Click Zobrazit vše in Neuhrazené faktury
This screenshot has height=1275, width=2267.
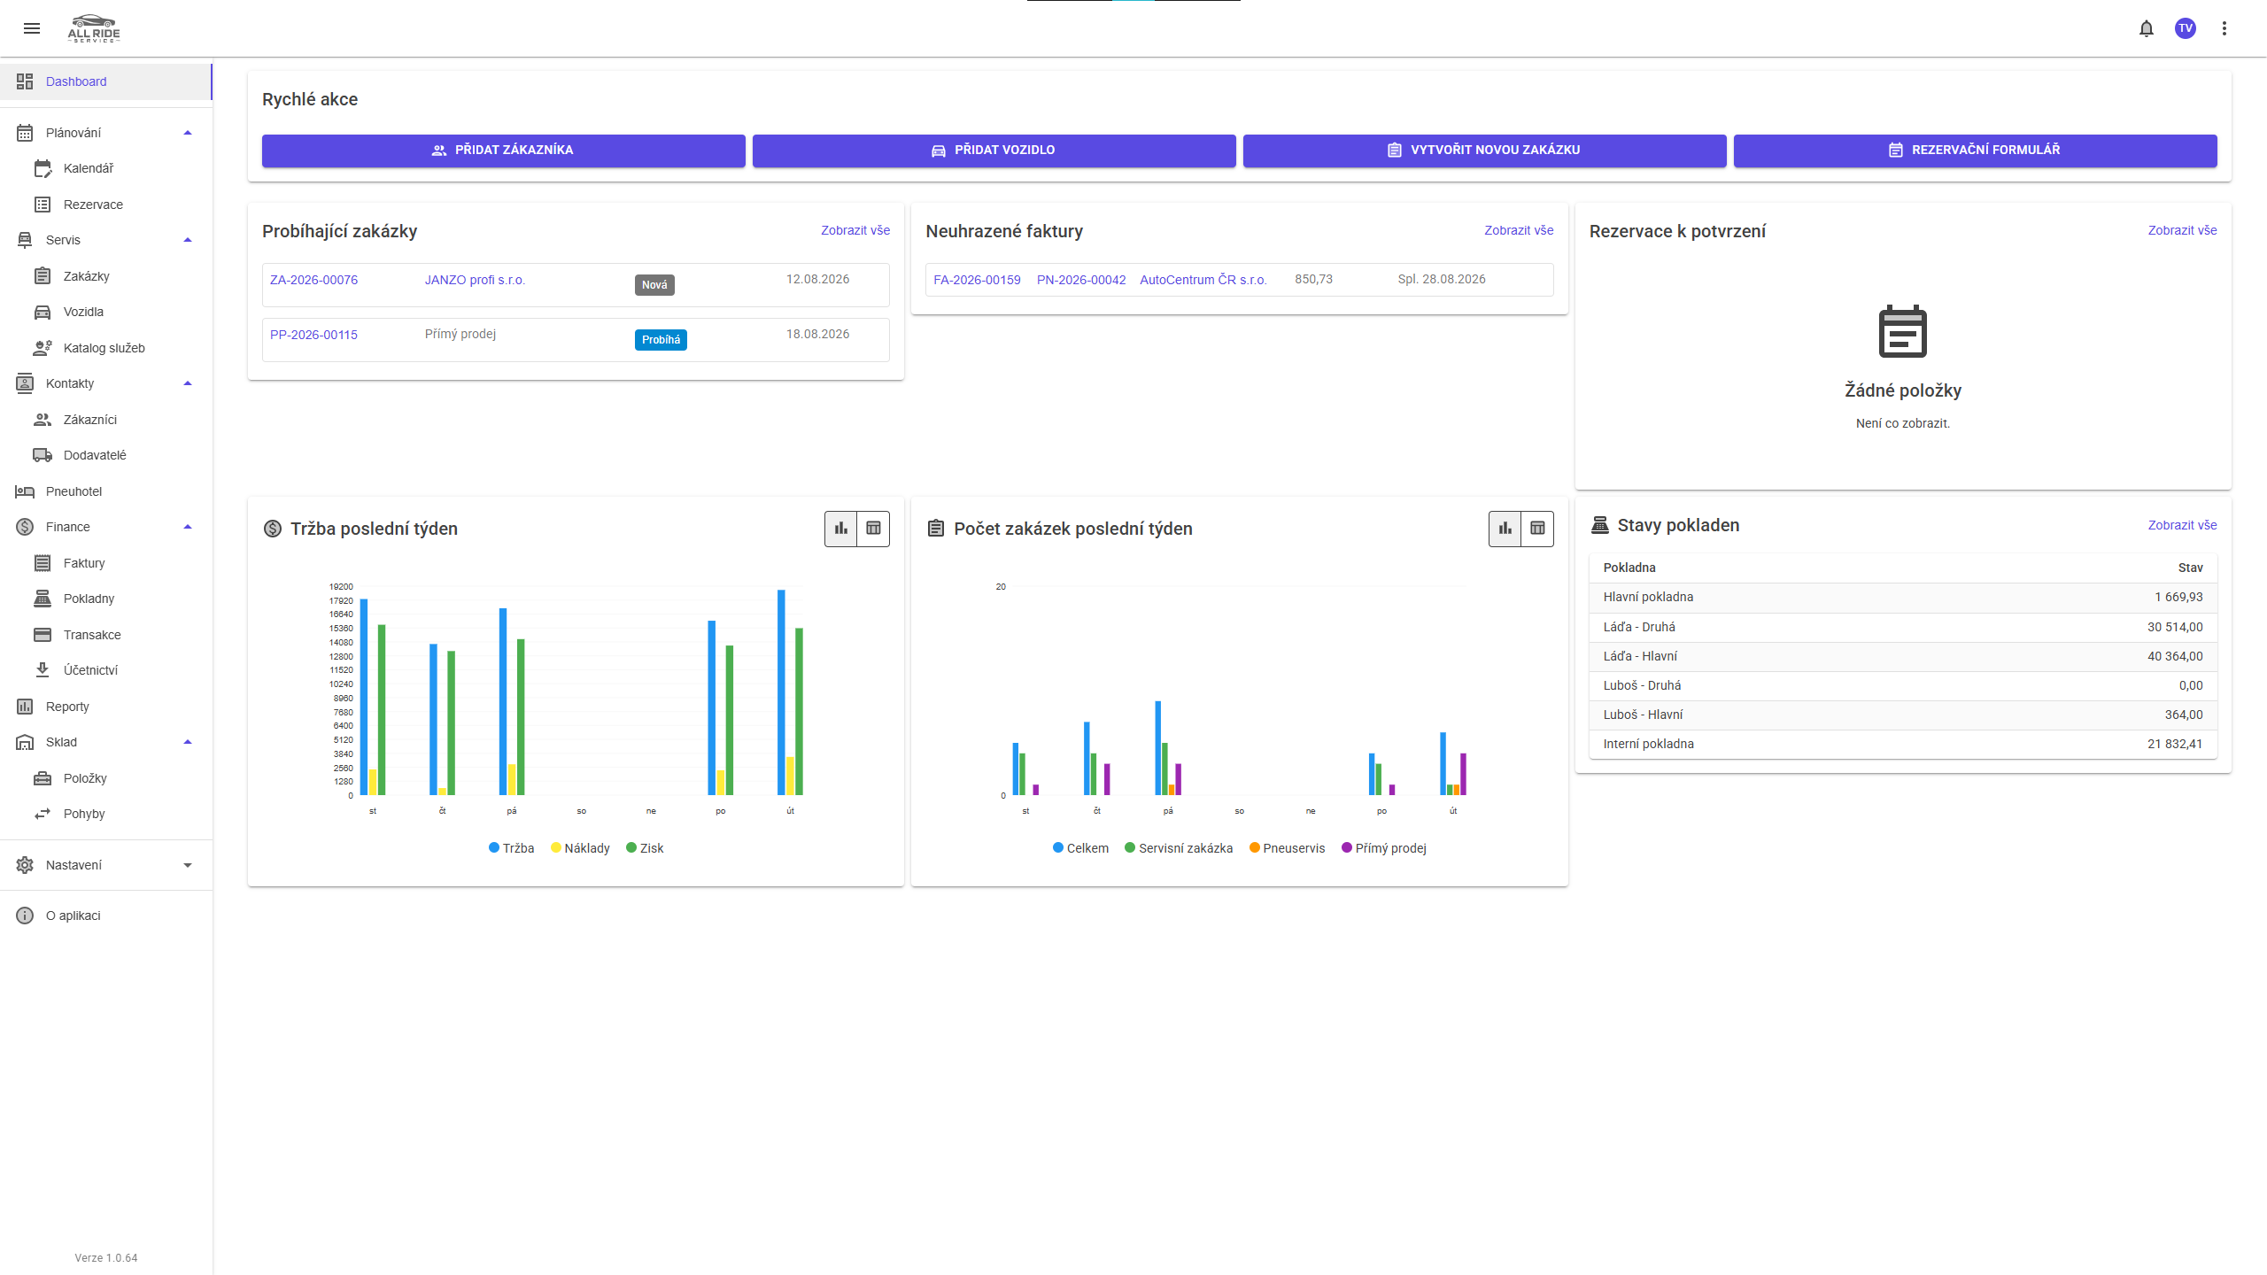pyautogui.click(x=1519, y=230)
